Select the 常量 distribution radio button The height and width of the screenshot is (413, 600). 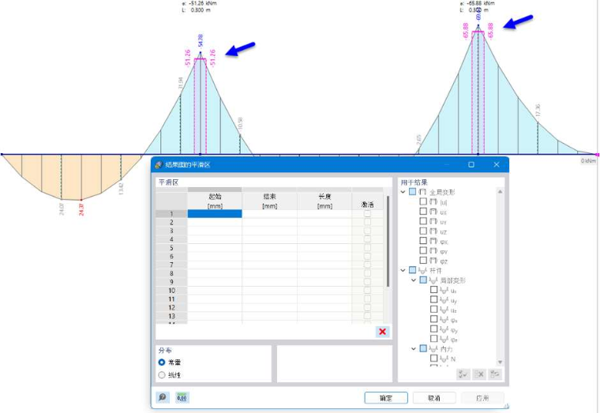click(x=162, y=362)
